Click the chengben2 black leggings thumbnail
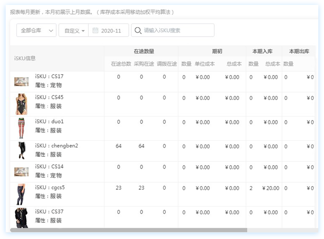Image resolution: width=324 pixels, height=239 pixels. 22,151
